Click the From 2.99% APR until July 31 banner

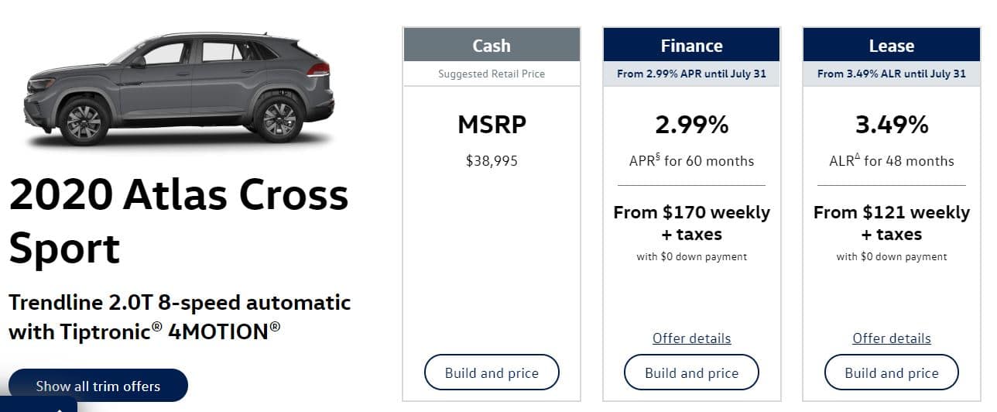click(x=691, y=74)
